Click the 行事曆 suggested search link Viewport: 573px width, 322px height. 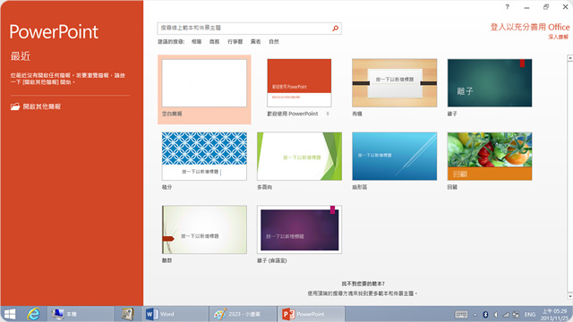[x=235, y=42]
